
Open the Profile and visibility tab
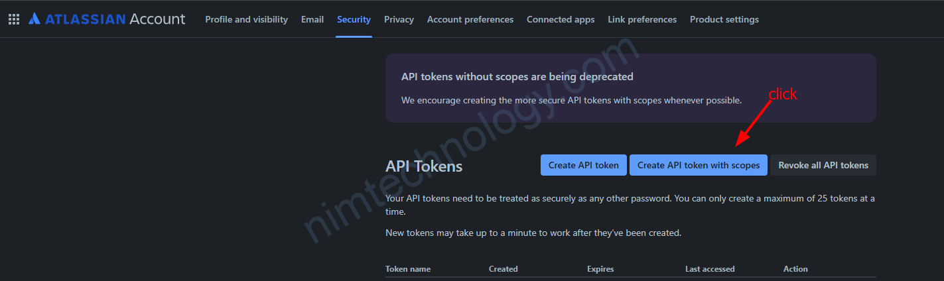(x=246, y=19)
